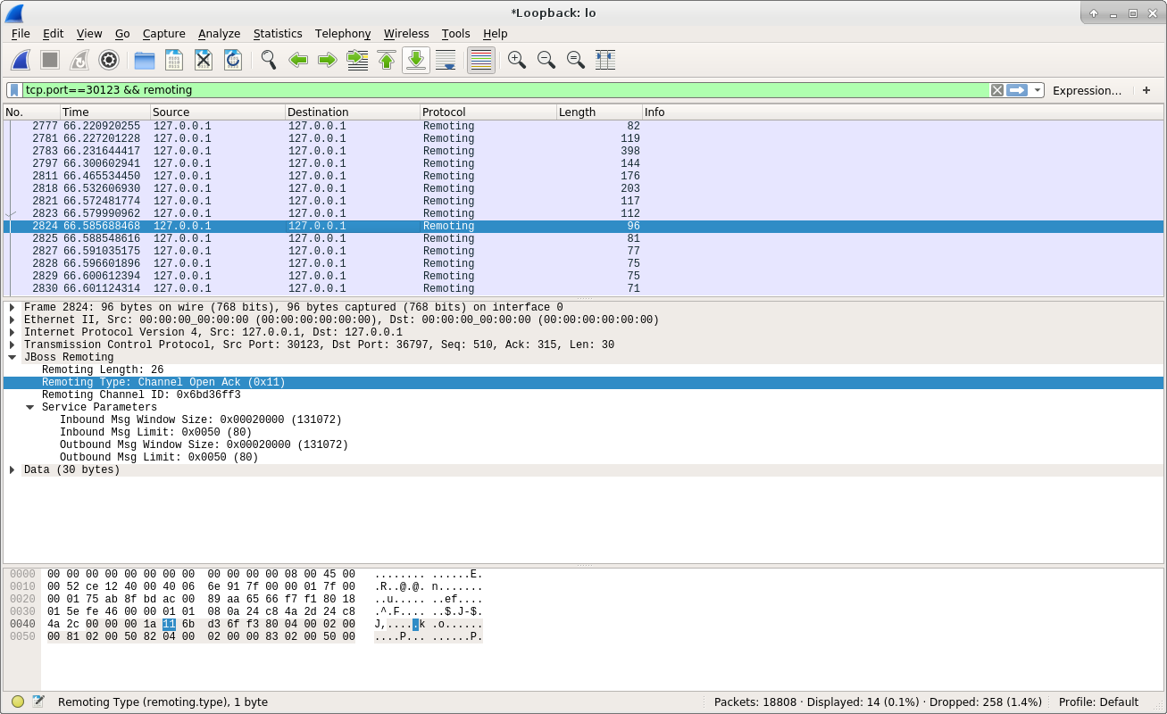The height and width of the screenshot is (714, 1167).
Task: Open capture options gear icon
Action: (109, 60)
